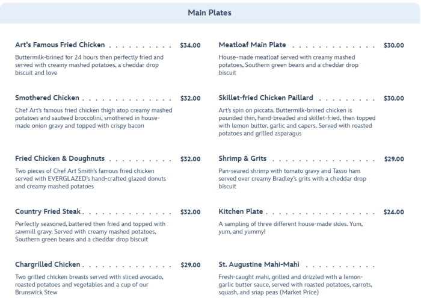Click the $24.00 Kitchen Plate price
Viewport: 421px width, 298px height.
pyautogui.click(x=394, y=212)
